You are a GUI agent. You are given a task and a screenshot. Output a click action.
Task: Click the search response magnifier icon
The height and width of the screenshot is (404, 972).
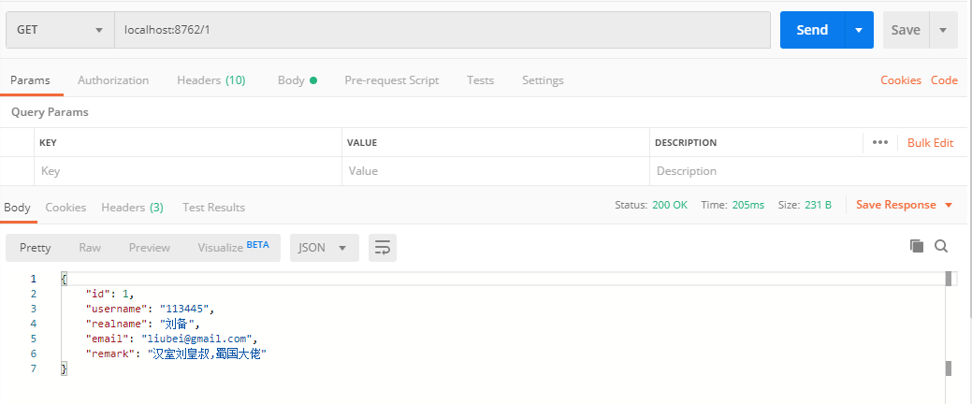941,246
